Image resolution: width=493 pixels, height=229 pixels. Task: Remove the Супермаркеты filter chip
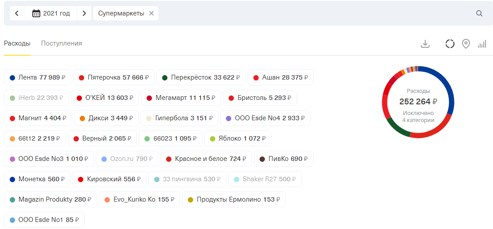pyautogui.click(x=151, y=13)
